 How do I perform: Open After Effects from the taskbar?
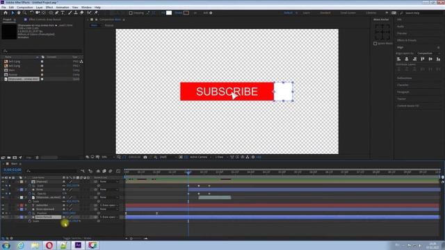(x=78, y=245)
